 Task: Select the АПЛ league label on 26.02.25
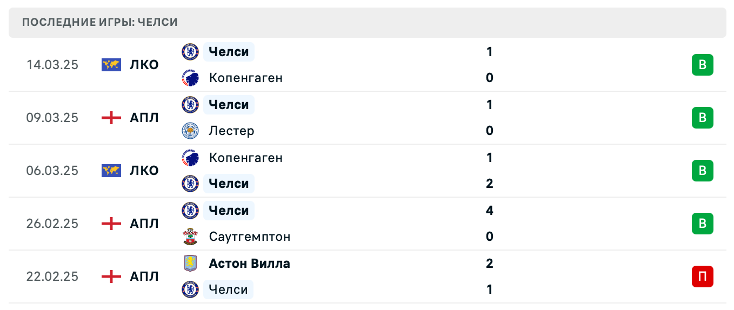pos(144,224)
